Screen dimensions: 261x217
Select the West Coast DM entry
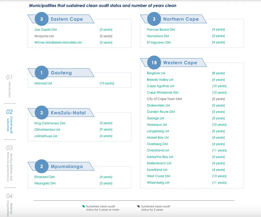[158, 176]
